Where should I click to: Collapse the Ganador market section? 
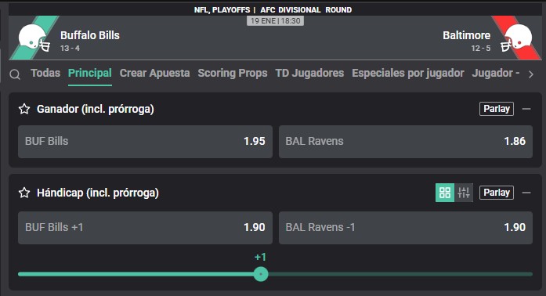pyautogui.click(x=526, y=109)
